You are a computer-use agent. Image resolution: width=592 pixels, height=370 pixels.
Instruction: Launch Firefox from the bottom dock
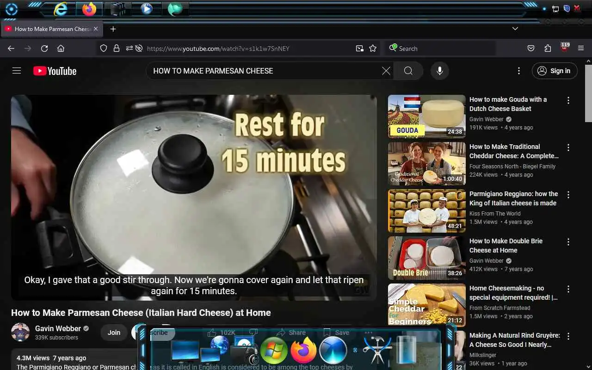[x=303, y=350]
